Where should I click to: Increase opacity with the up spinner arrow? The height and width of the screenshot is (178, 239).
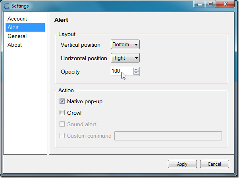(136, 70)
